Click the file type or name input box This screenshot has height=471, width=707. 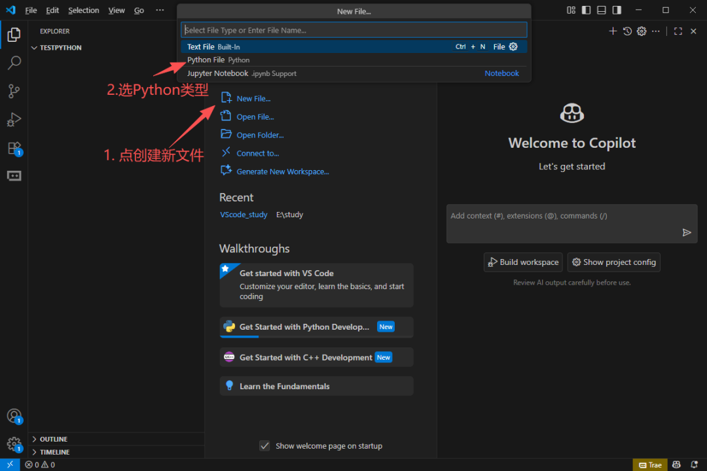pyautogui.click(x=354, y=30)
